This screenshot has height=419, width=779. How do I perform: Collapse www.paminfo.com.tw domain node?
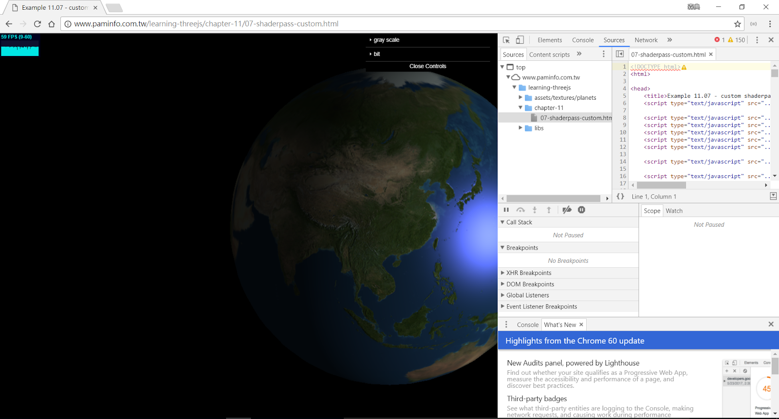click(508, 77)
